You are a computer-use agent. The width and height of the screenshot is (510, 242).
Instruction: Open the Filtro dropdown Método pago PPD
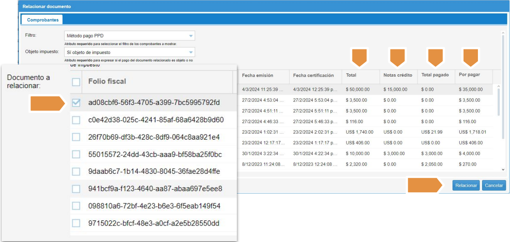coord(129,36)
